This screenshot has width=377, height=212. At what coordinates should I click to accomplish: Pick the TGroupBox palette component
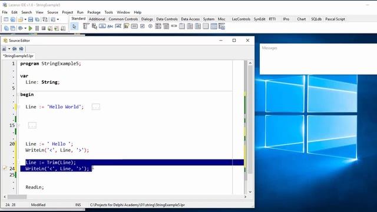[182, 26]
